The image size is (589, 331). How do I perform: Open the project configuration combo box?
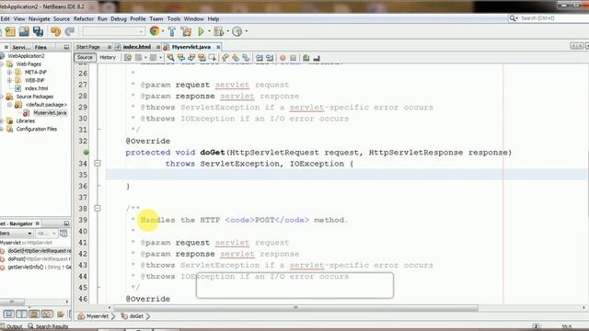point(114,31)
